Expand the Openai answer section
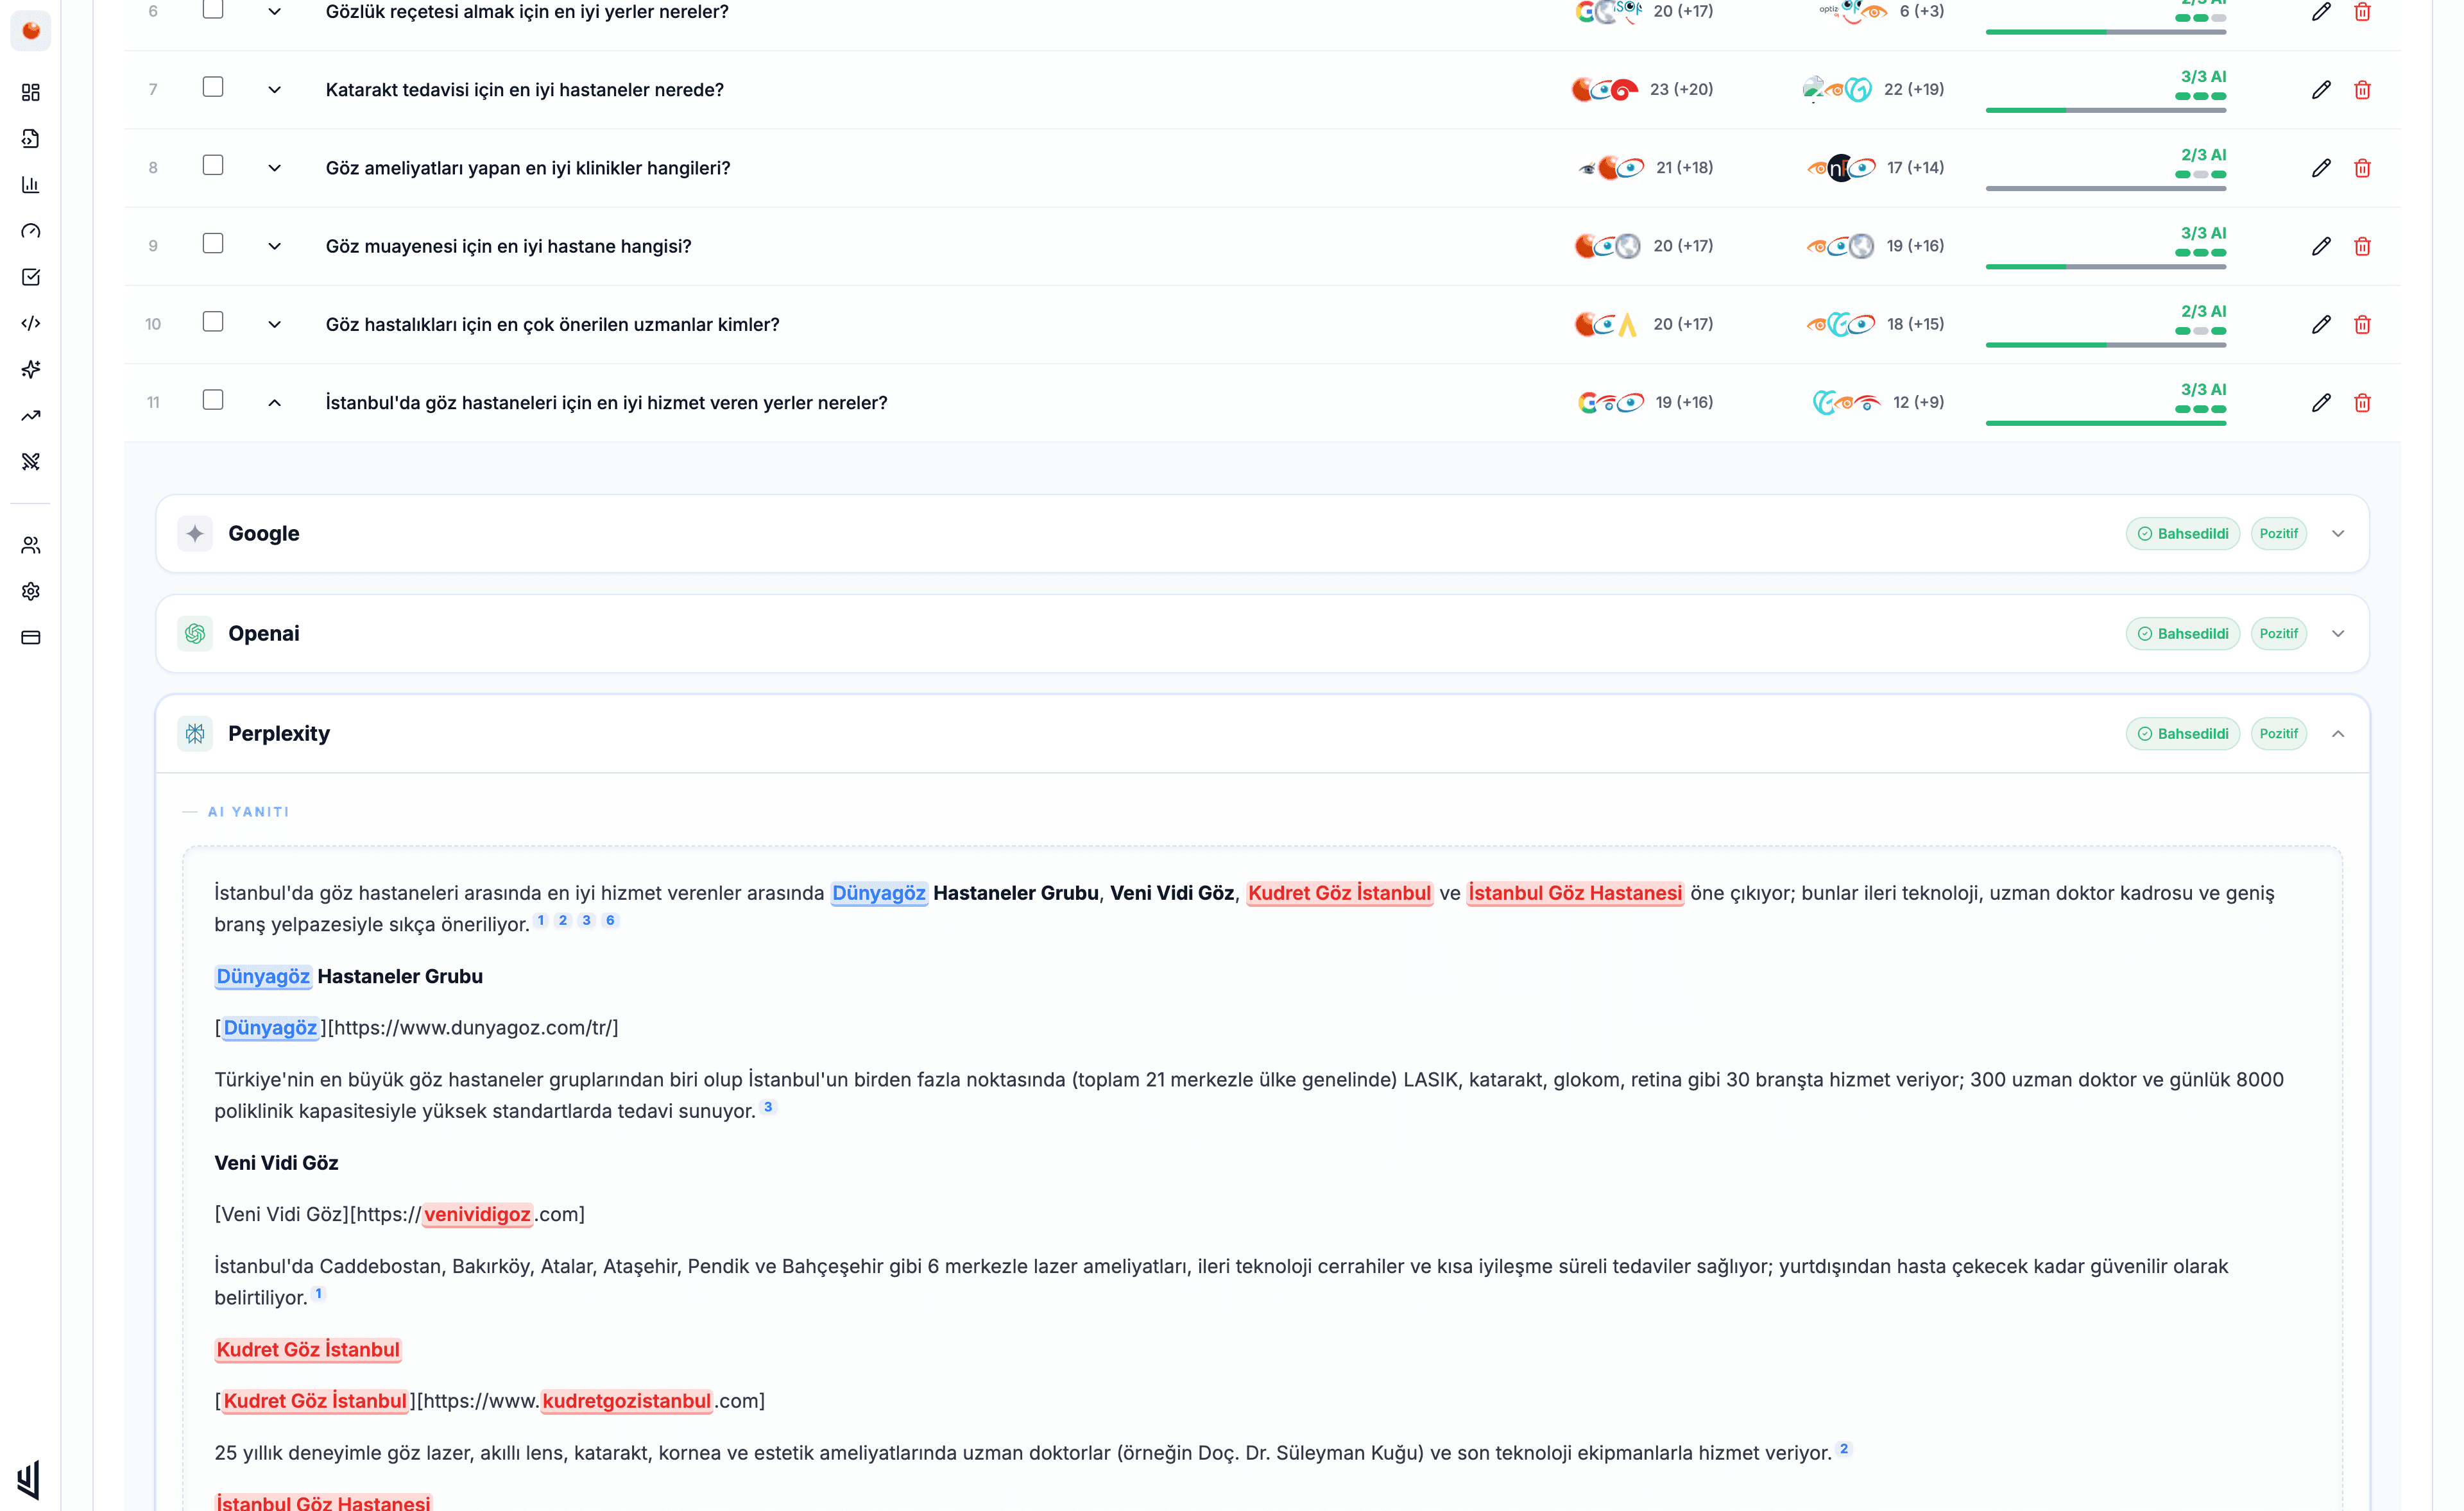 click(2338, 634)
